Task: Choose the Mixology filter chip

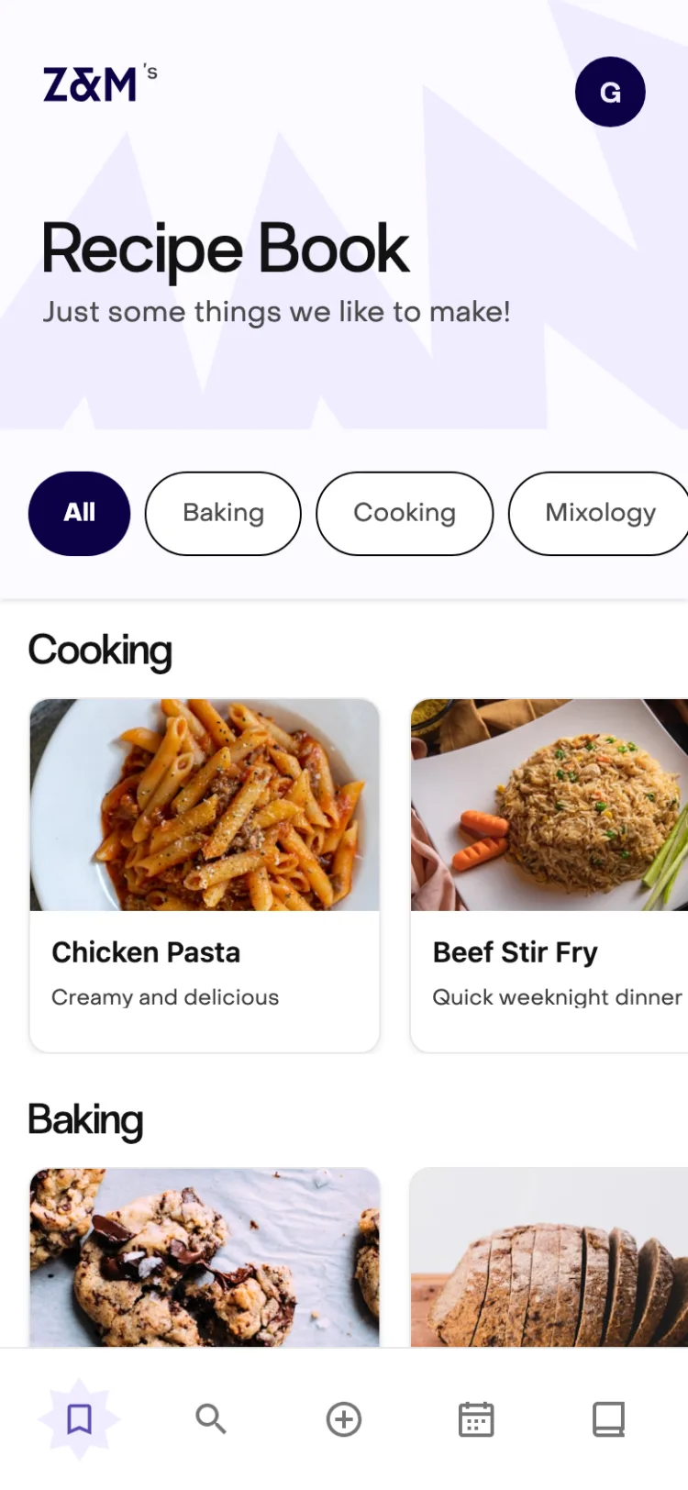Action: pos(598,513)
